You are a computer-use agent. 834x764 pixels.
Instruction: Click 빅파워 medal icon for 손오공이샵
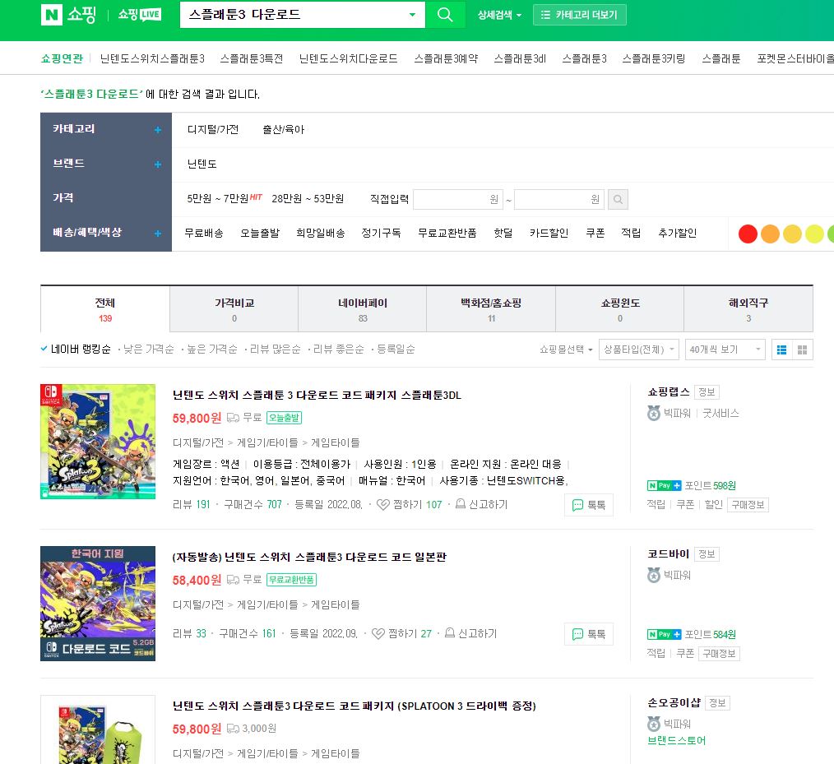tap(654, 725)
